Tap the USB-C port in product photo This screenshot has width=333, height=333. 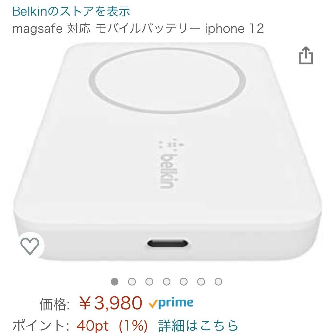coord(167,244)
